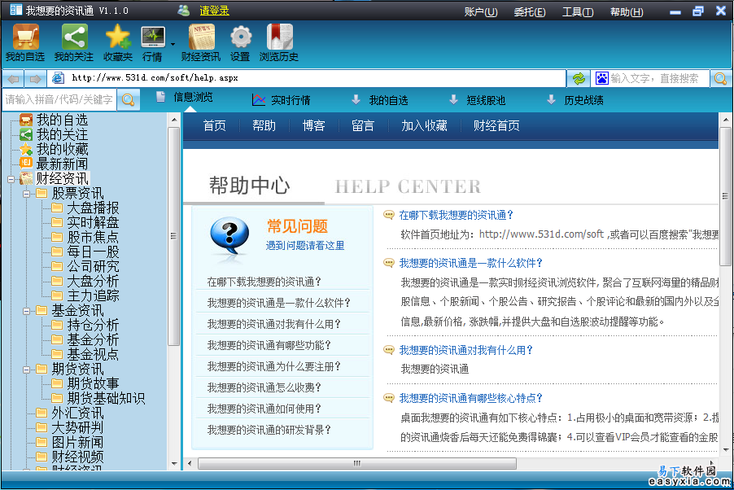Switch to the 历史战绩 tab
This screenshot has width=734, height=490.
point(583,100)
